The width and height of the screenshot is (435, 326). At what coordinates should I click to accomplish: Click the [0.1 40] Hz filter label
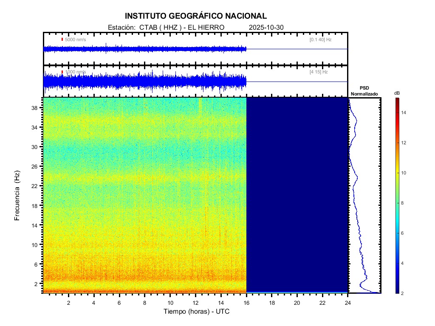(x=320, y=39)
